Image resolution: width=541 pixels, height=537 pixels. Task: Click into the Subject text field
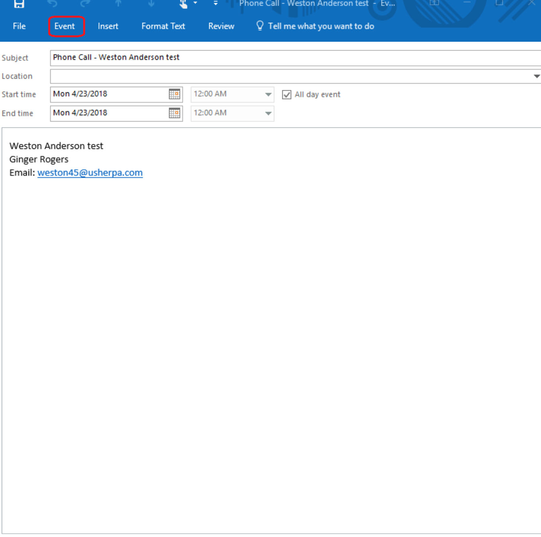click(x=295, y=58)
